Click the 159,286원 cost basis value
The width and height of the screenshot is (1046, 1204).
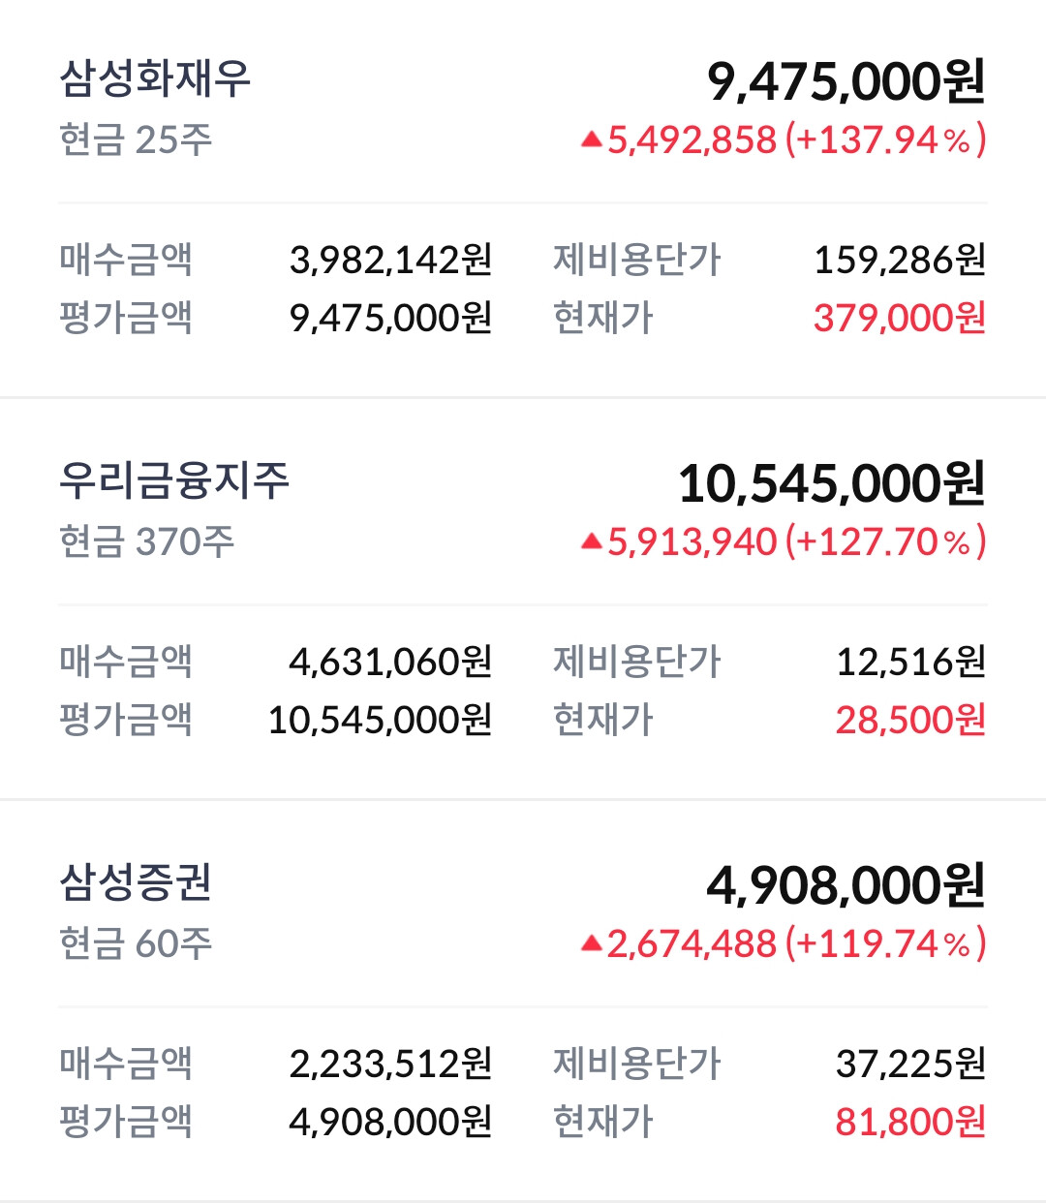point(899,260)
